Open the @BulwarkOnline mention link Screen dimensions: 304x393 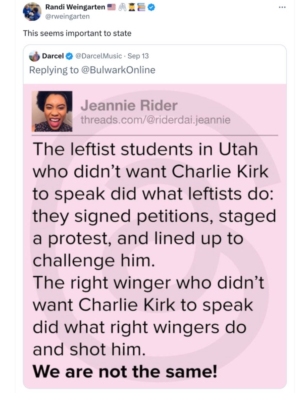[x=118, y=70]
